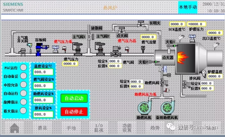Click the white alarm message bar
This screenshot has height=137, width=225.
113,17
